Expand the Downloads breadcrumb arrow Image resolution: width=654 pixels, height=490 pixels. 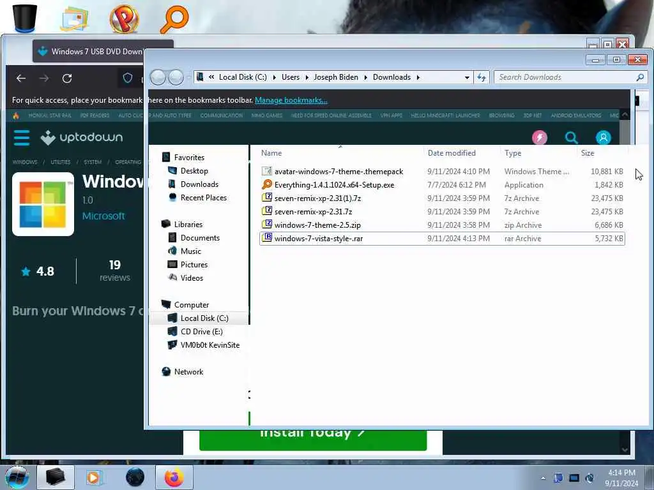418,77
